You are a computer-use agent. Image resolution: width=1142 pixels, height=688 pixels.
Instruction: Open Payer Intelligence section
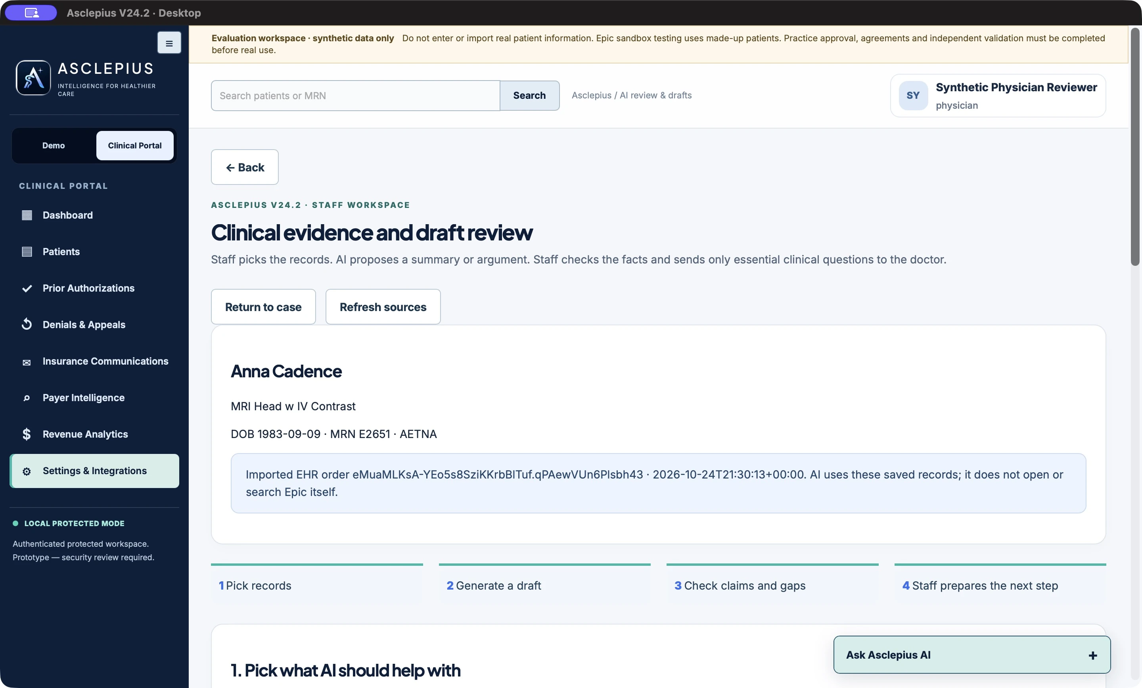(94, 398)
